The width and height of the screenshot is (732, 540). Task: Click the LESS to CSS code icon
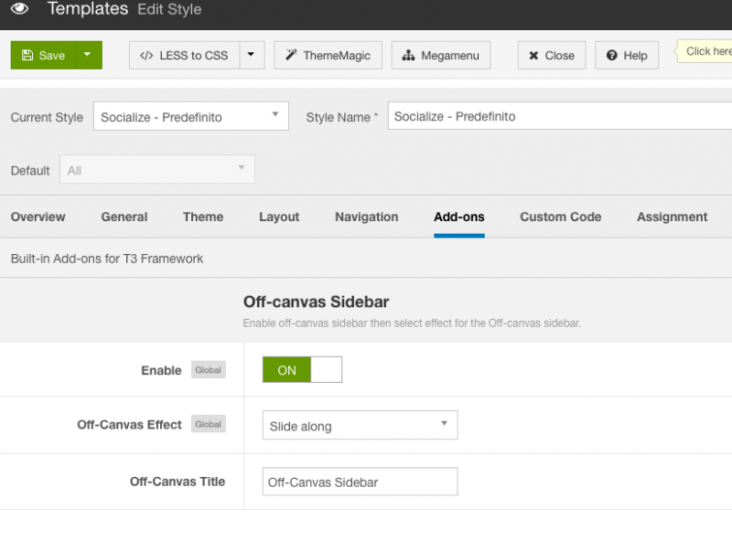click(x=146, y=56)
